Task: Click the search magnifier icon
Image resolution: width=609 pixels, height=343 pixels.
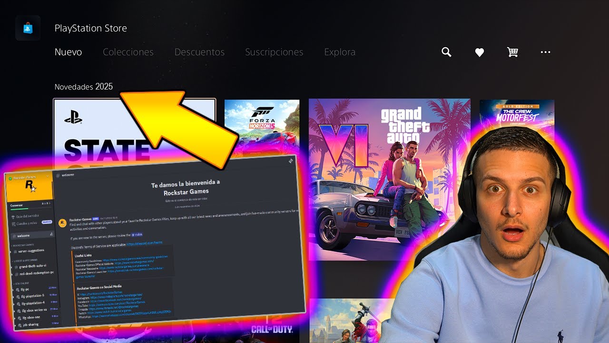Action: pos(446,52)
